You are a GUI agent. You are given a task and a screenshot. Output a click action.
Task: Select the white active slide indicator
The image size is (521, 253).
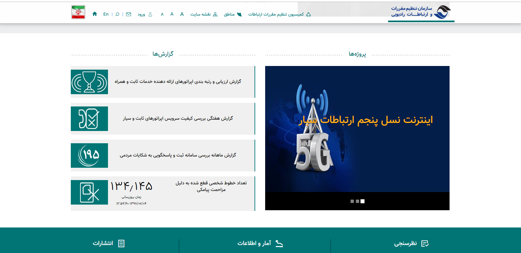(x=363, y=201)
